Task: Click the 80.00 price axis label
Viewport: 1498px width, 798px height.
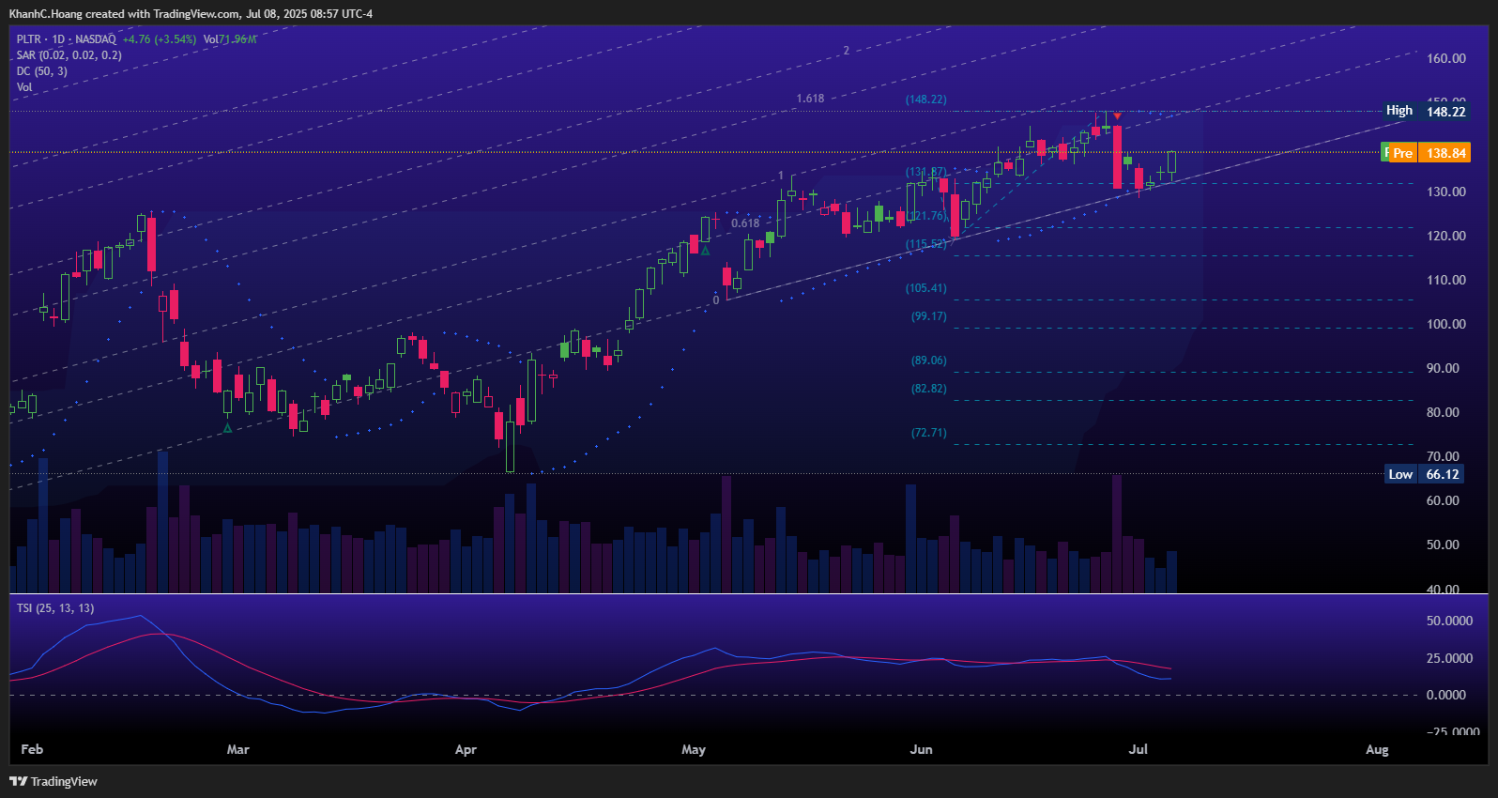Action: coord(1444,412)
